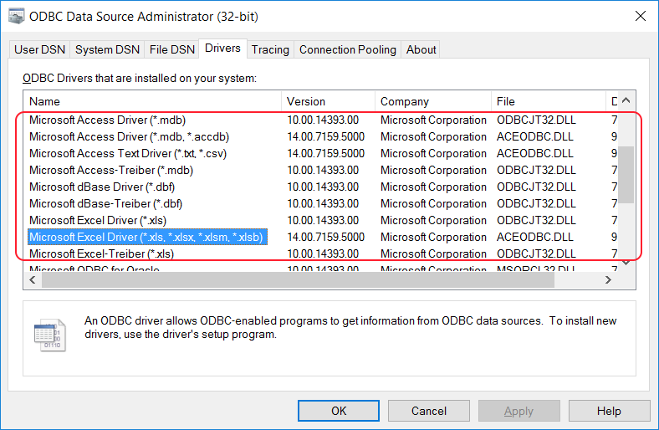Click the OK button
The width and height of the screenshot is (659, 430).
tap(339, 411)
